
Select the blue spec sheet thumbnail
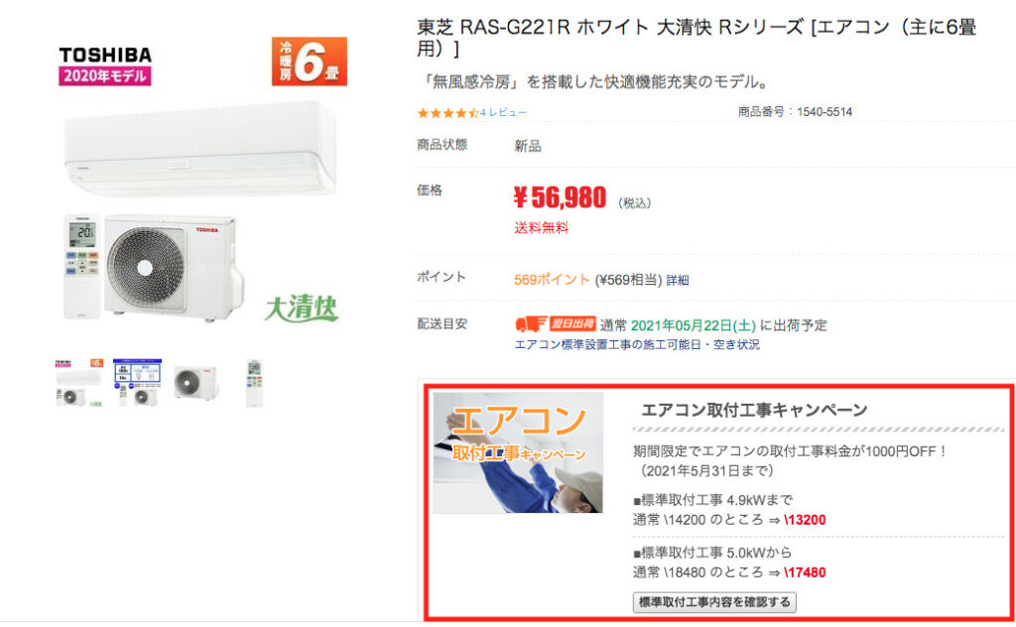coord(137,382)
